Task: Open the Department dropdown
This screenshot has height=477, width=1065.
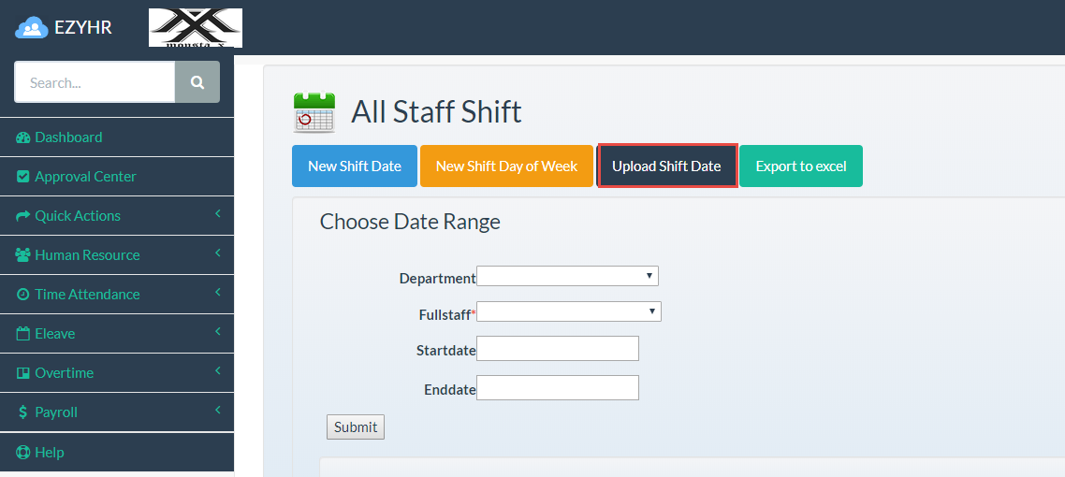Action: [567, 276]
